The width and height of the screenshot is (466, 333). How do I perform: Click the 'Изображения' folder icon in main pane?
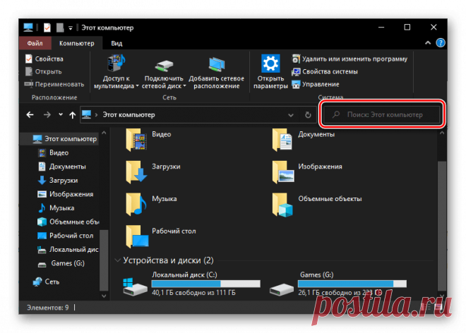[282, 172]
